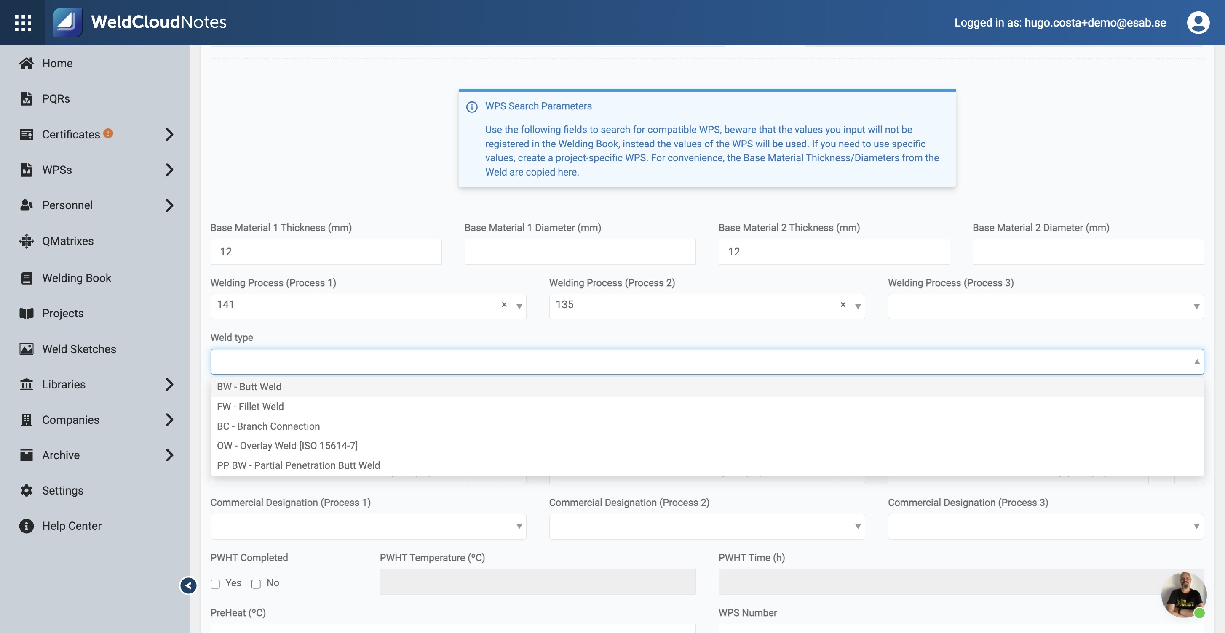
Task: Focus Base Material 2 Diameter field
Action: point(1088,252)
